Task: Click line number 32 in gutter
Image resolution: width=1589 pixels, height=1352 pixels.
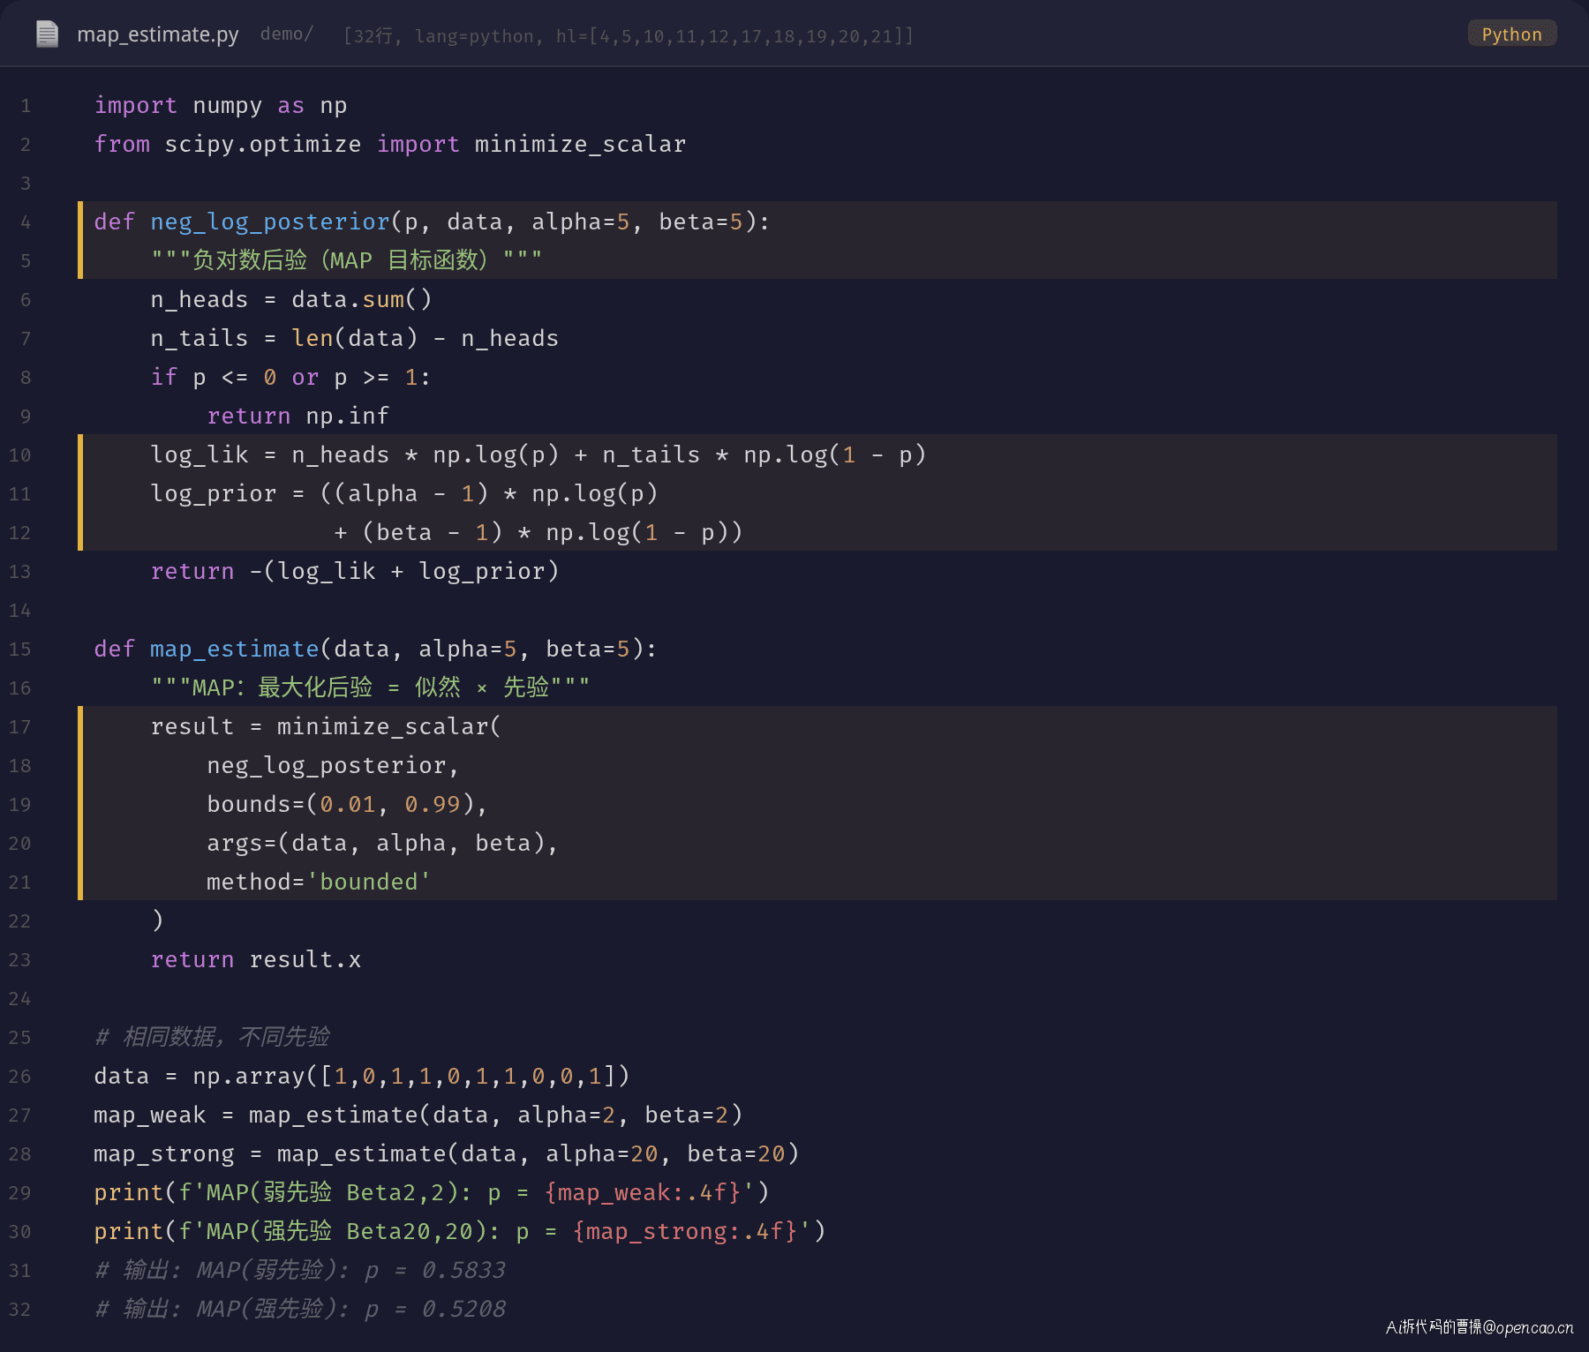Action: click(19, 1310)
